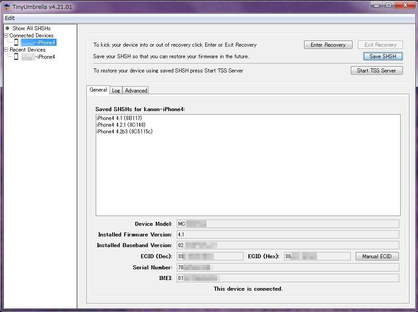Click the bullet icon beside Show All SHSHs
418x312 pixels.
[x=8, y=28]
